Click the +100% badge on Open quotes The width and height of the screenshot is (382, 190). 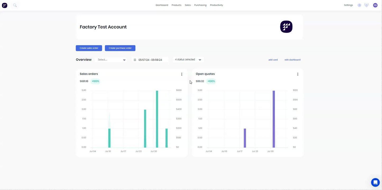click(211, 81)
